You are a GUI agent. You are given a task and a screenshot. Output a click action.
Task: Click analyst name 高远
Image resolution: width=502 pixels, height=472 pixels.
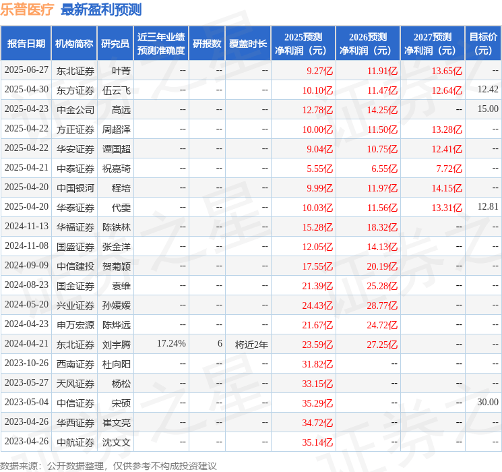(x=121, y=109)
